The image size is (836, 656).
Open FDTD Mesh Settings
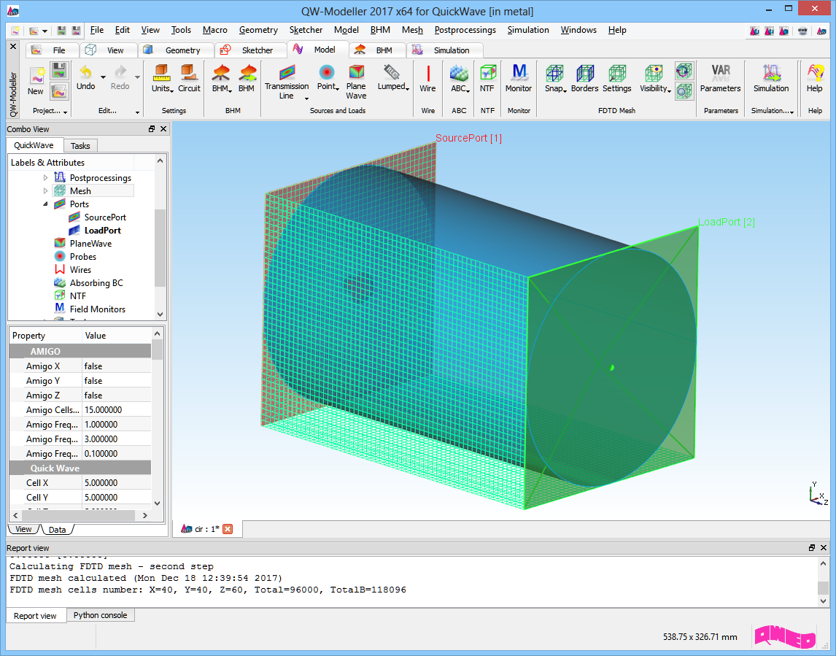[617, 78]
